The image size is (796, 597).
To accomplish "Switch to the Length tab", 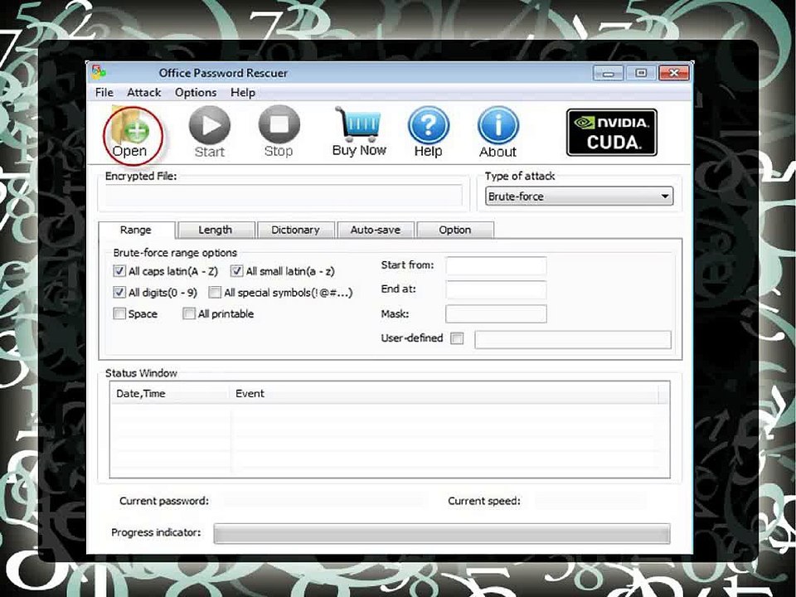I will tap(216, 230).
